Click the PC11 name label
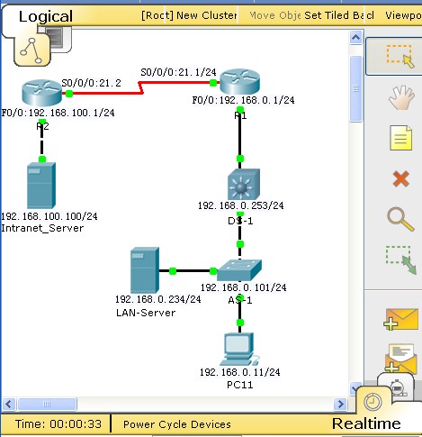Viewport: 422px width, 437px height. 240,385
